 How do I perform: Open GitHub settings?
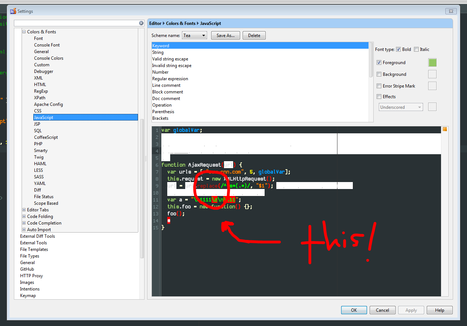coord(27,269)
